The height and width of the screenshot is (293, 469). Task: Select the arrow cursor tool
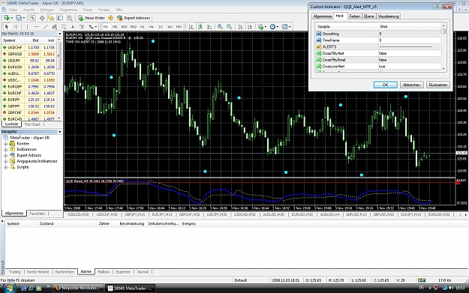(7, 27)
